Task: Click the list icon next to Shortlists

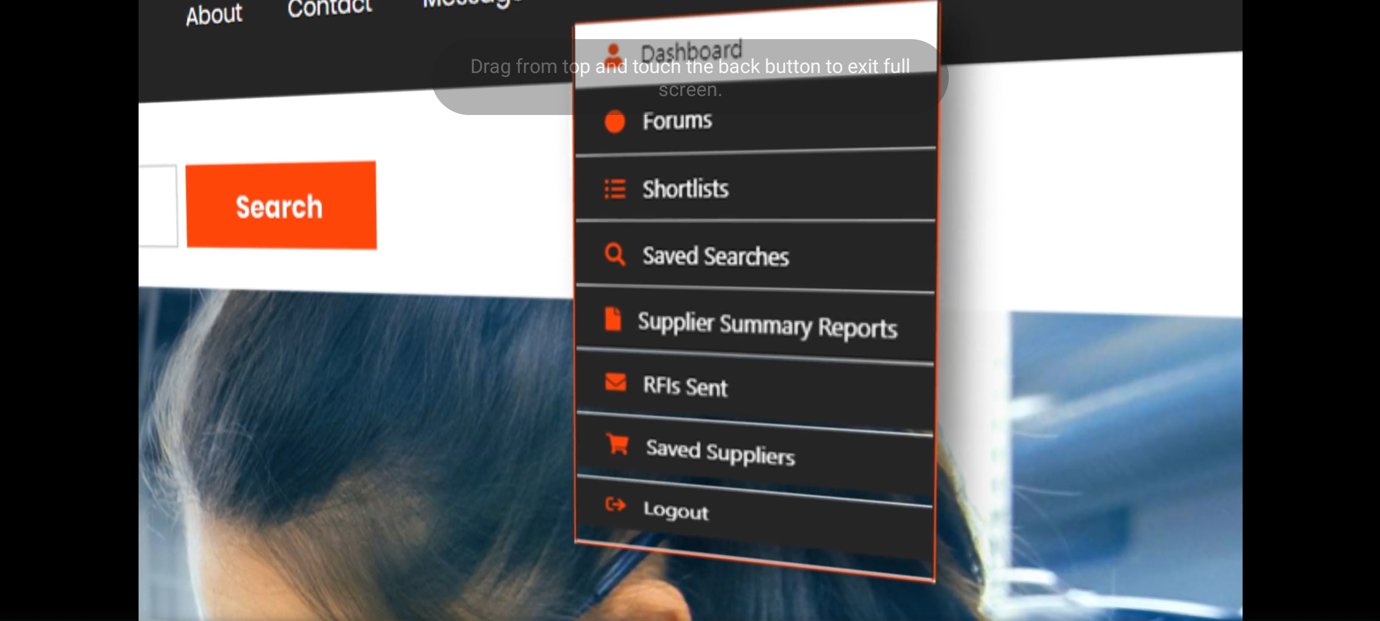Action: point(615,189)
